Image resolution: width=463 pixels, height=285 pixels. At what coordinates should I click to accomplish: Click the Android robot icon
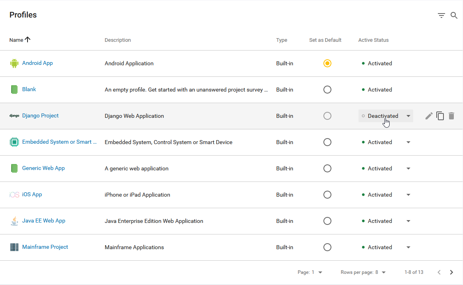point(14,63)
